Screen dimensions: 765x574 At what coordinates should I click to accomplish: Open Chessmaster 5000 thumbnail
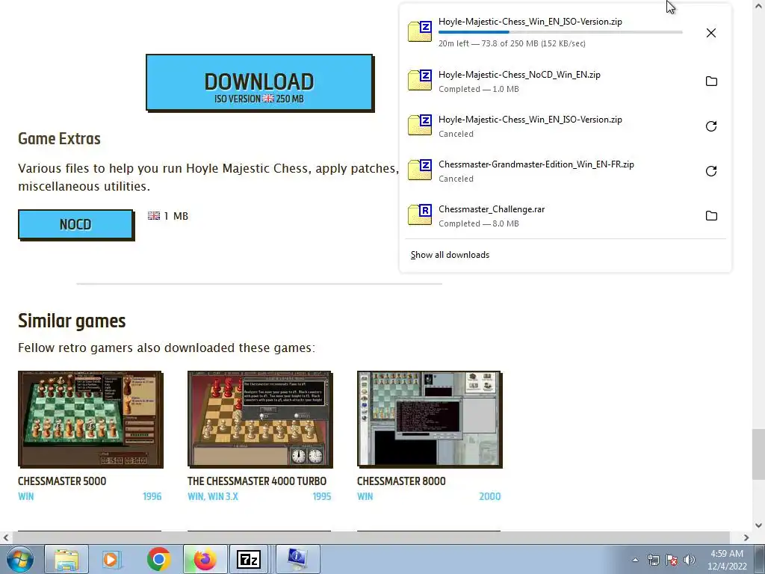click(x=90, y=419)
